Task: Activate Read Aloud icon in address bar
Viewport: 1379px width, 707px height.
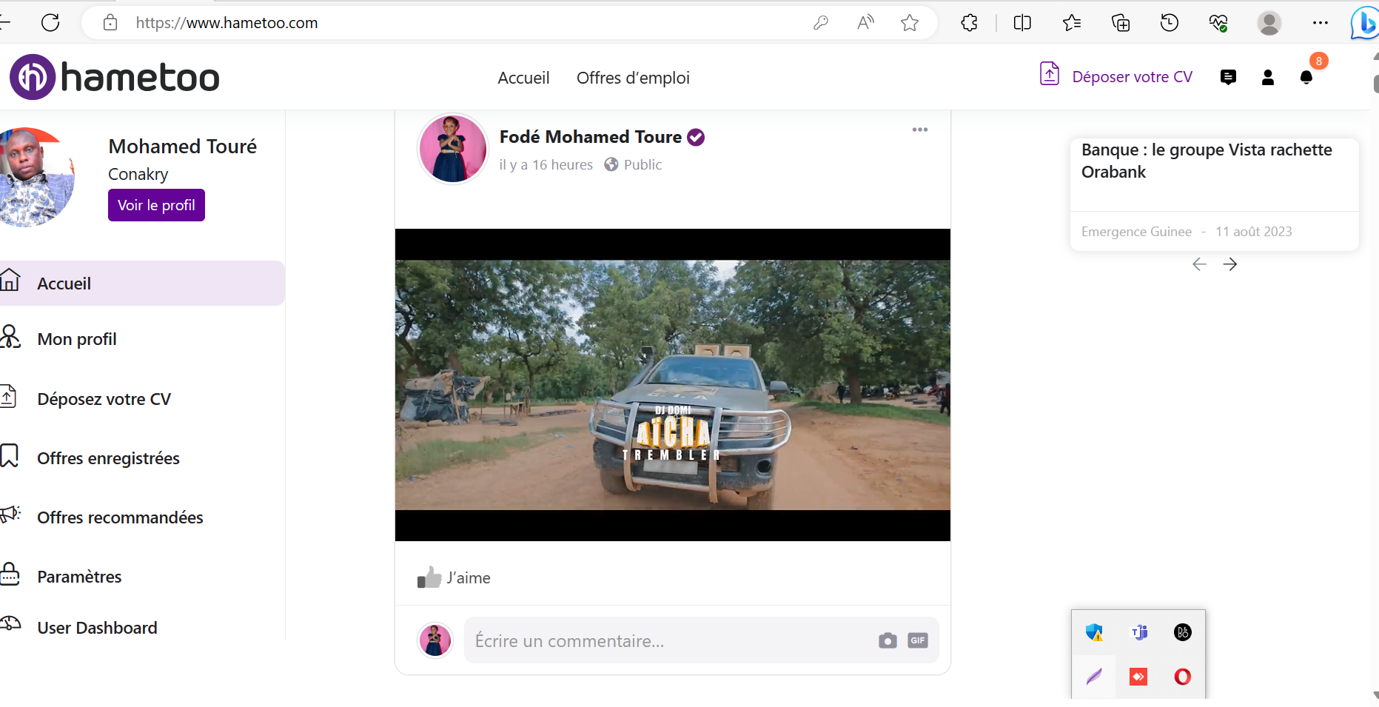Action: [865, 23]
